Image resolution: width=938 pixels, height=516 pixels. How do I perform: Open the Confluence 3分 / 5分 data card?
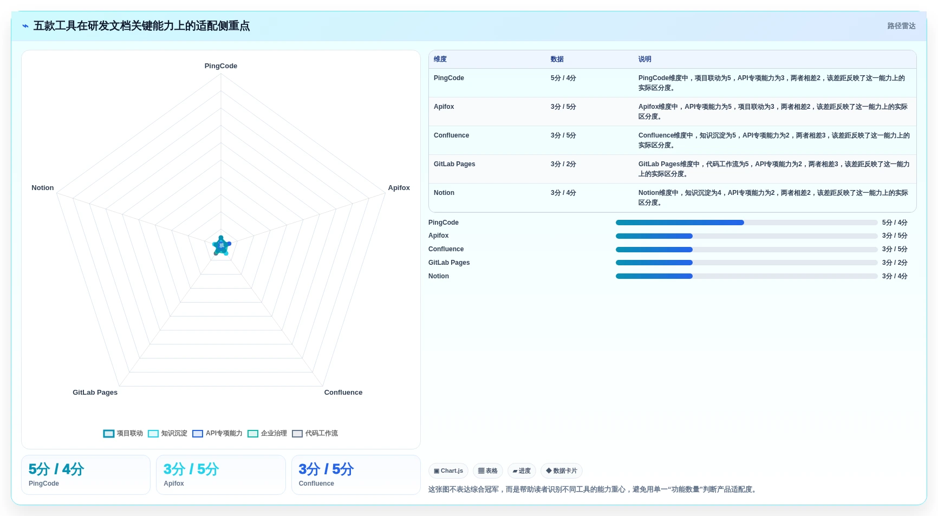point(356,475)
